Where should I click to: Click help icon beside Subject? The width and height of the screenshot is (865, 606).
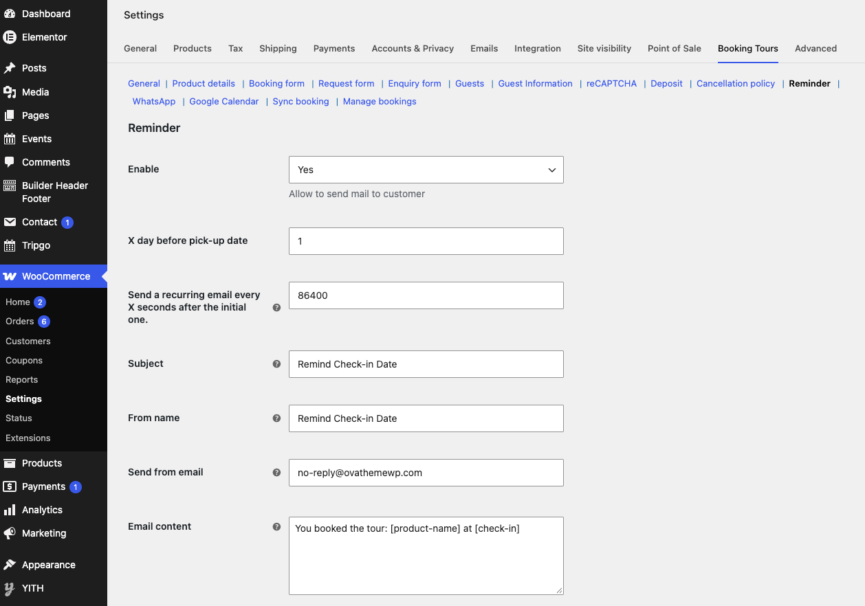coord(276,364)
